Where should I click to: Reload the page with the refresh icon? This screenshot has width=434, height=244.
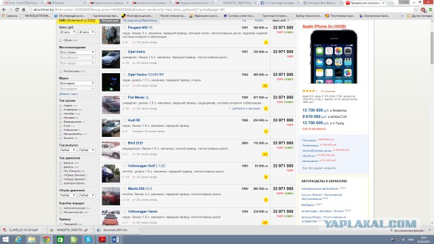[x=17, y=9]
